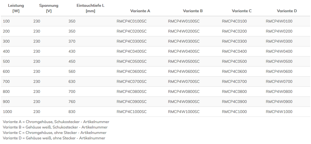Click the Variante D column header
The width and height of the screenshot is (311, 144).
[x=287, y=11]
